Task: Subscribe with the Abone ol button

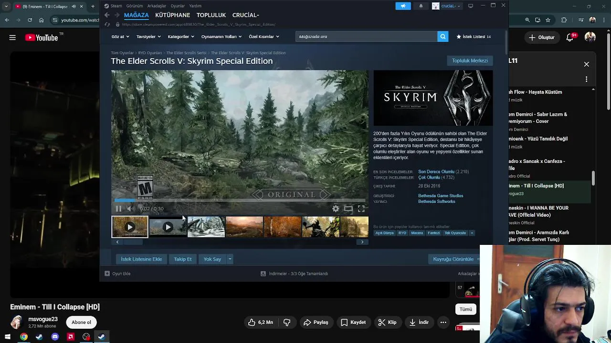Action: click(81, 323)
